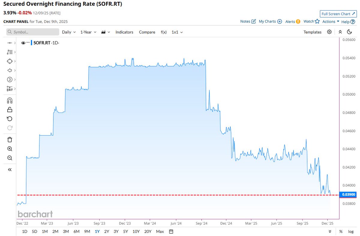Screen dimensions: 360x236
Task: Zoom out of the chart
Action: [10, 158]
